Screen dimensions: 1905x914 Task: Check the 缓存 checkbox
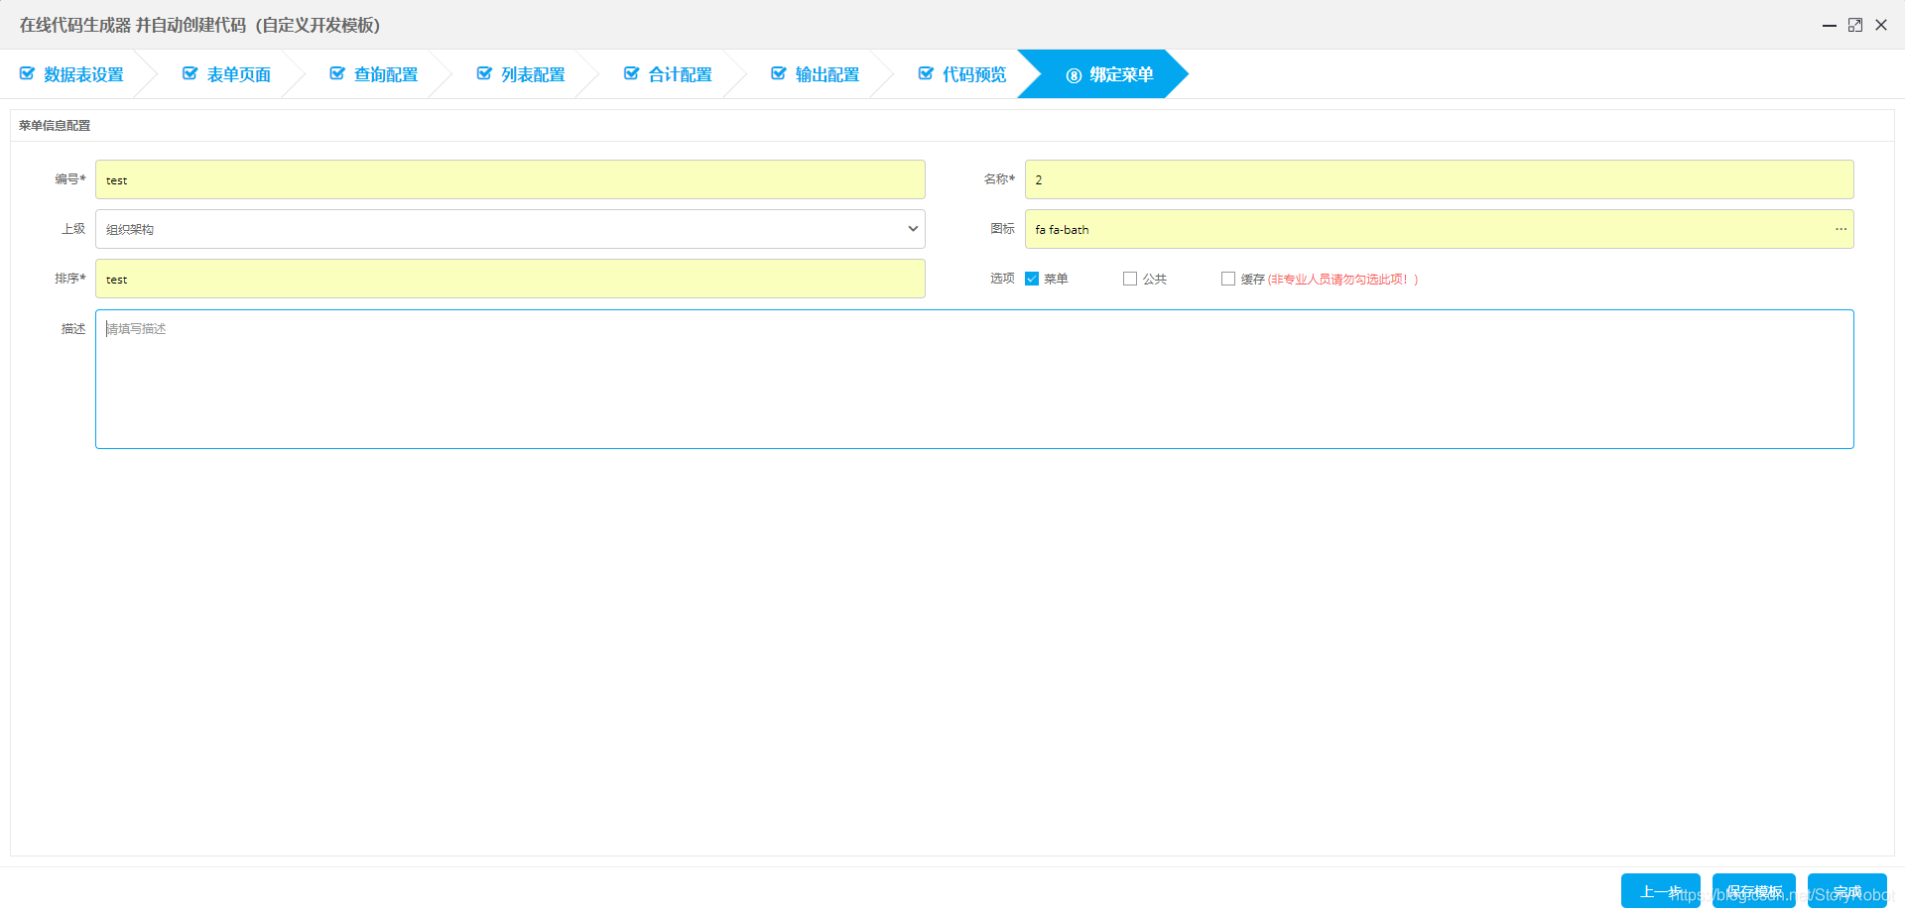click(x=1228, y=279)
